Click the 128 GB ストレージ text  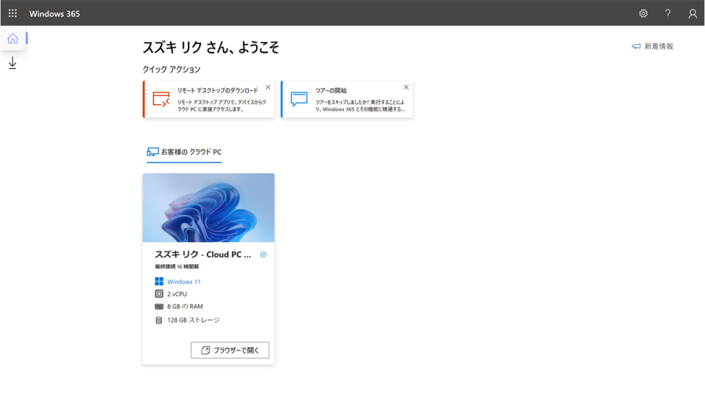coord(193,320)
